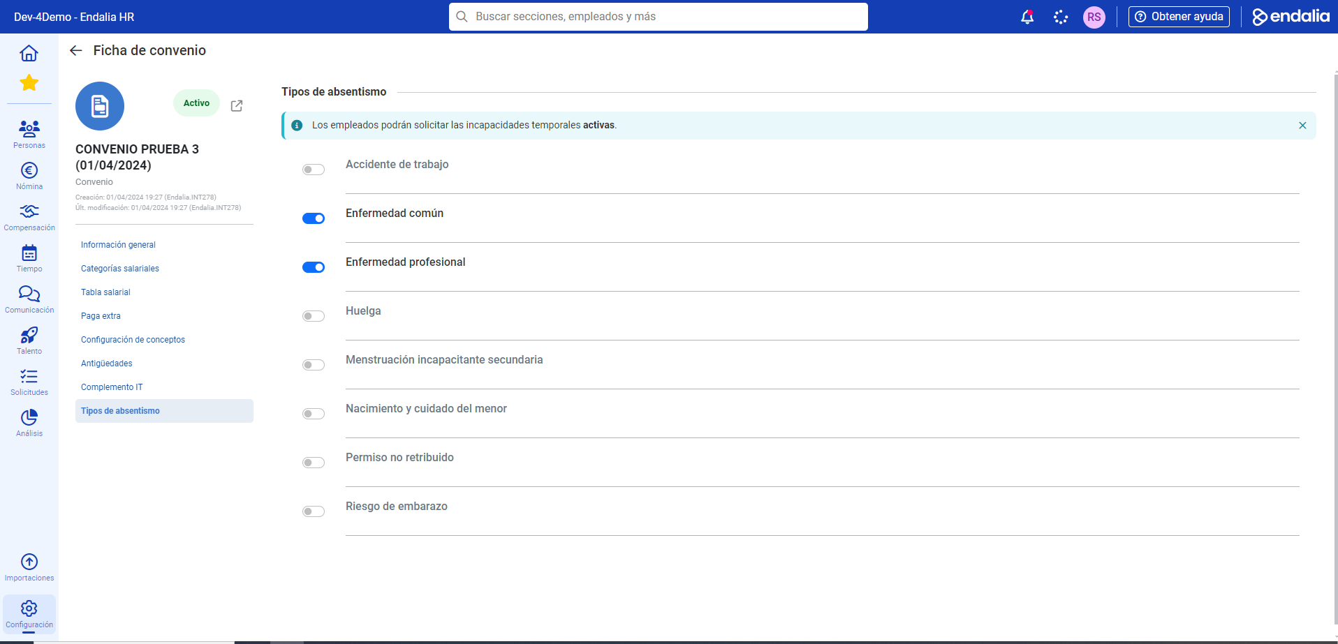Open Tiempo calendar section
Screen dimensions: 1338x644
pos(29,257)
